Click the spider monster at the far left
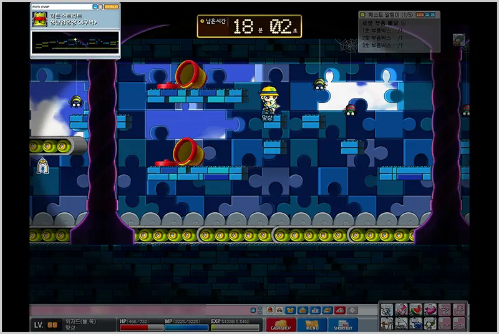The height and width of the screenshot is (334, 499). pos(75,102)
